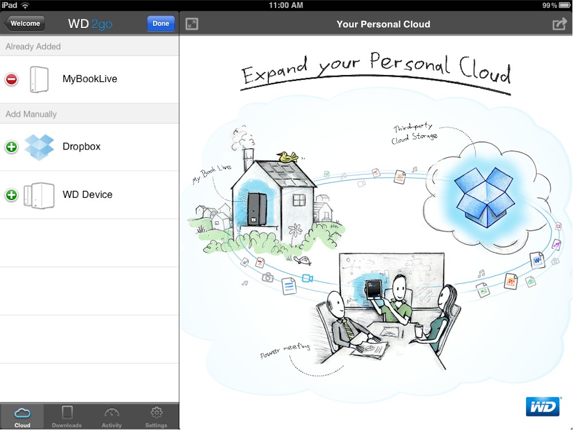Viewport: 573px width, 430px height.
Task: Tap the green add icon beside Dropbox
Action: click(x=11, y=147)
